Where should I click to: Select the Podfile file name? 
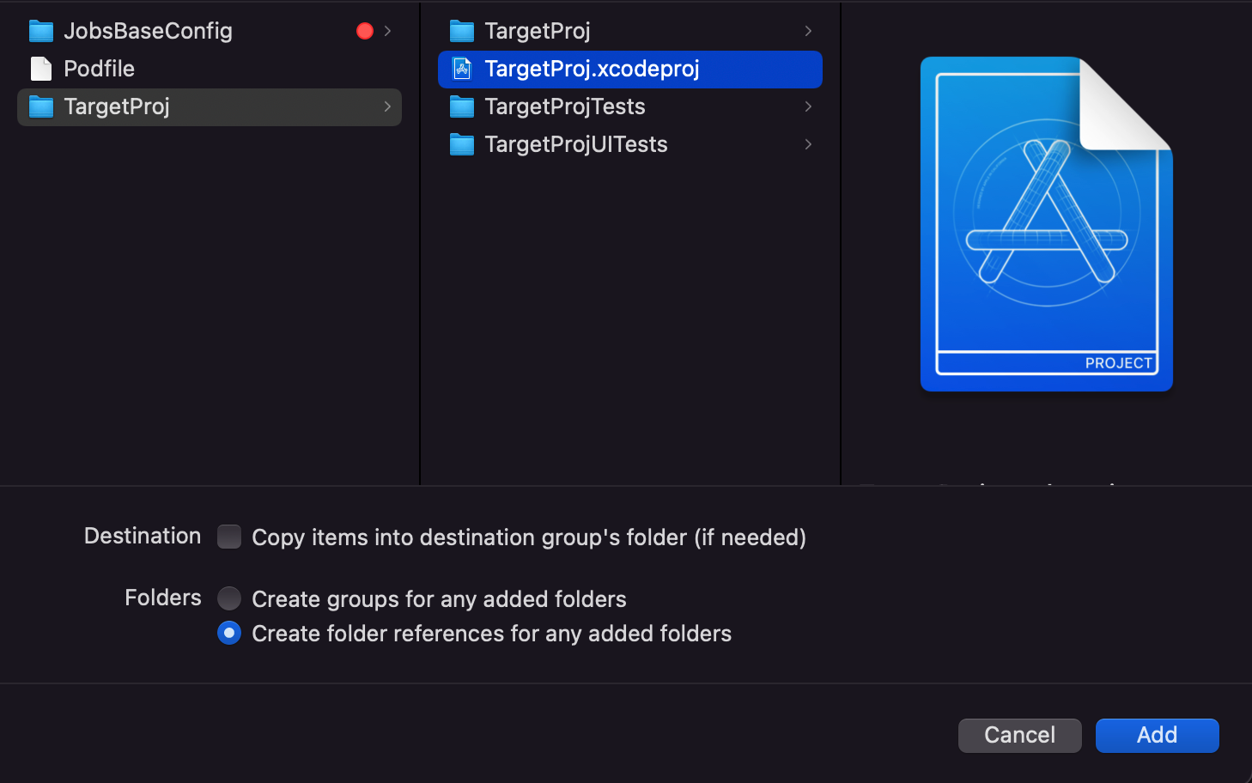(x=99, y=69)
